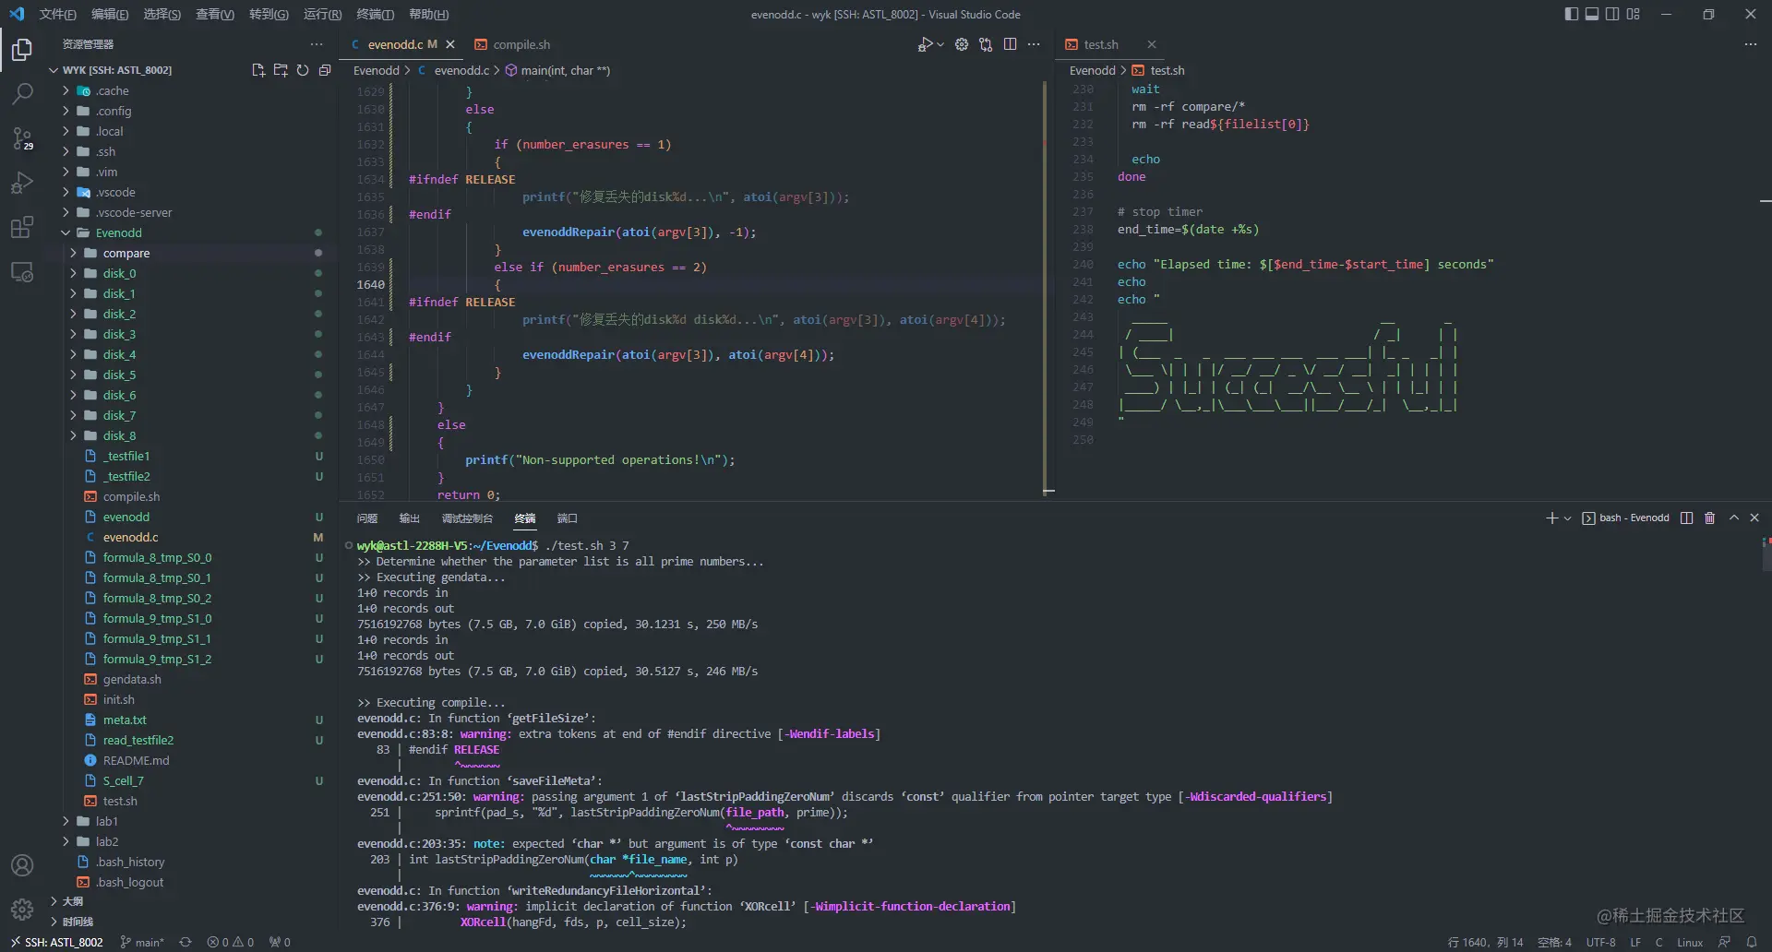The width and height of the screenshot is (1772, 952).
Task: Toggle secondary side bar layout button
Action: (x=1612, y=14)
